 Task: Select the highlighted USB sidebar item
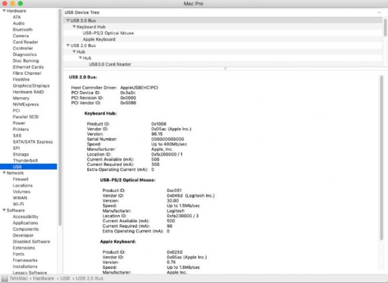tap(28, 166)
